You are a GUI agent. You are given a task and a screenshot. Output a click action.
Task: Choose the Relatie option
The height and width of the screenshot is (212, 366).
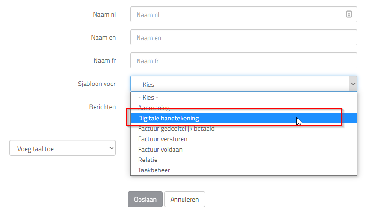coord(244,160)
